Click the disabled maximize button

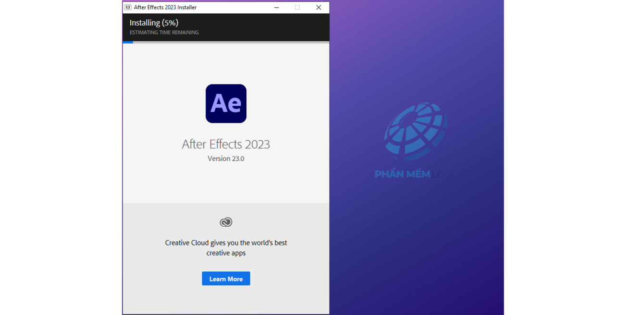tap(297, 7)
